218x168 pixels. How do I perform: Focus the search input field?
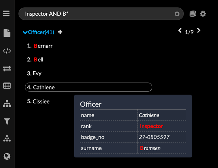pyautogui.click(x=97, y=14)
